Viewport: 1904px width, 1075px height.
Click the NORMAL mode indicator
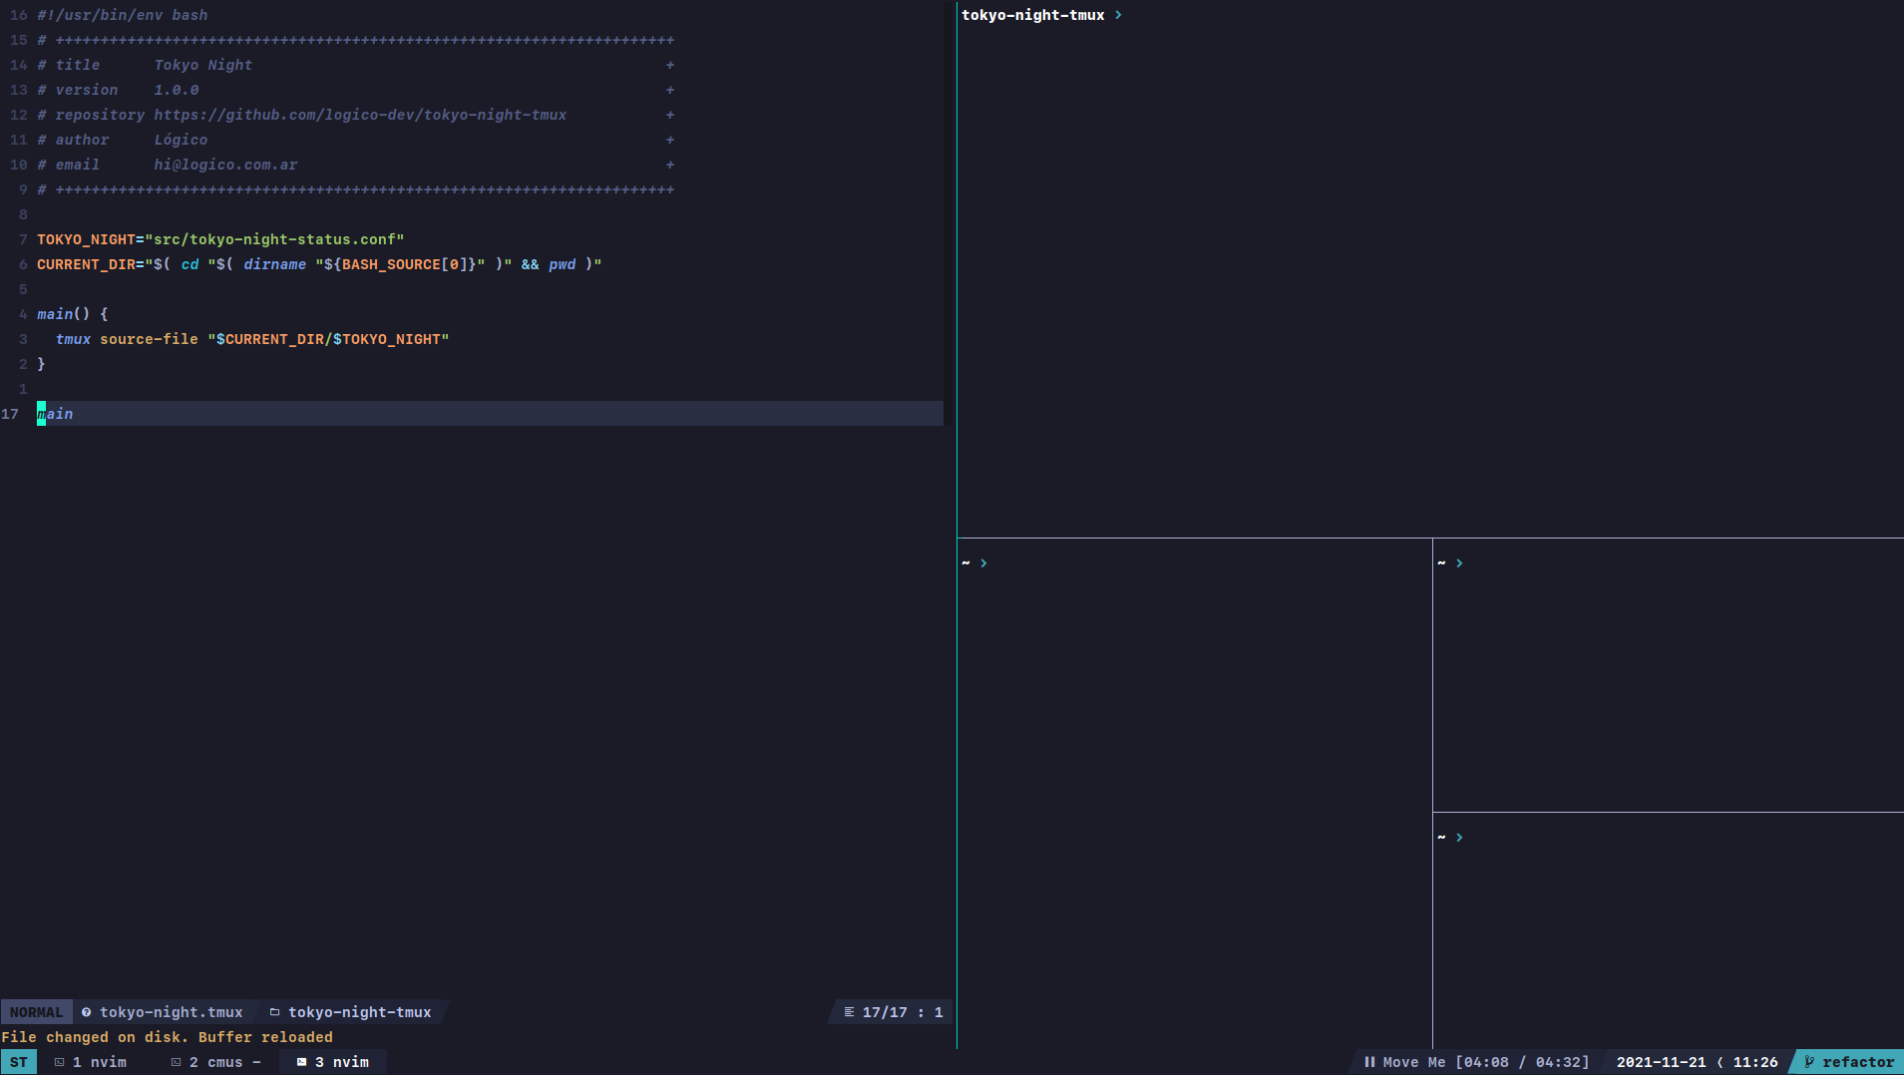pyautogui.click(x=37, y=1012)
